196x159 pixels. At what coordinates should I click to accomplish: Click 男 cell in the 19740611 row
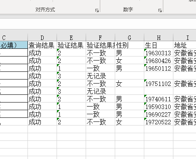(x=129, y=99)
